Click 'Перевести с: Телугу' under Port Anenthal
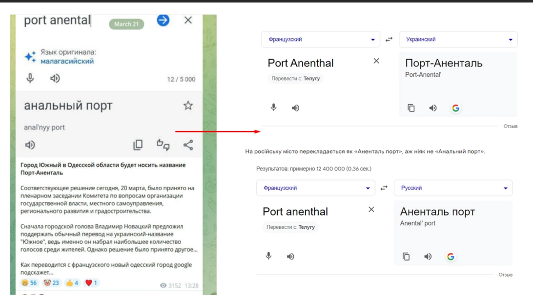Viewport: 533px width, 303px height. click(295, 78)
